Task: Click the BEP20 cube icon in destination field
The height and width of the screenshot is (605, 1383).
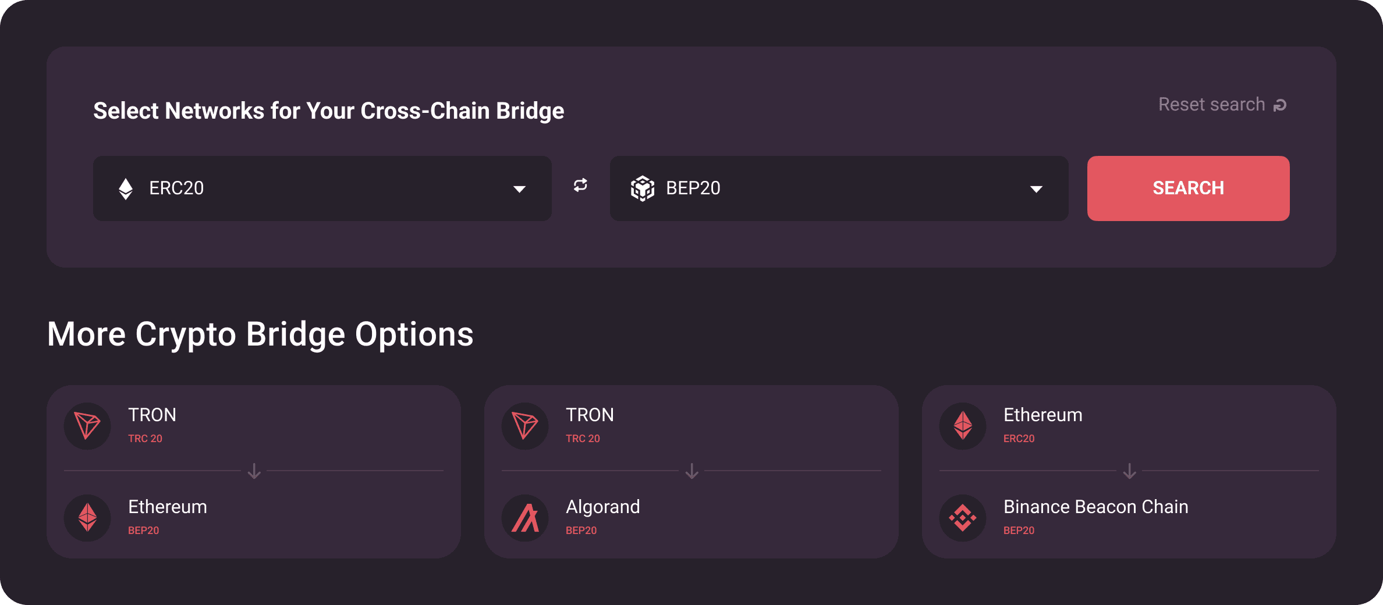Action: tap(643, 188)
